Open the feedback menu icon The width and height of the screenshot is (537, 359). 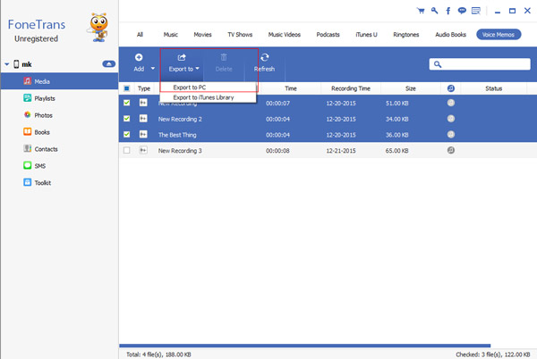(476, 11)
